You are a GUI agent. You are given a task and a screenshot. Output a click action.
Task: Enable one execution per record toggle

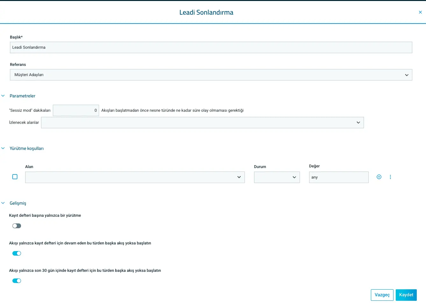coord(17,226)
